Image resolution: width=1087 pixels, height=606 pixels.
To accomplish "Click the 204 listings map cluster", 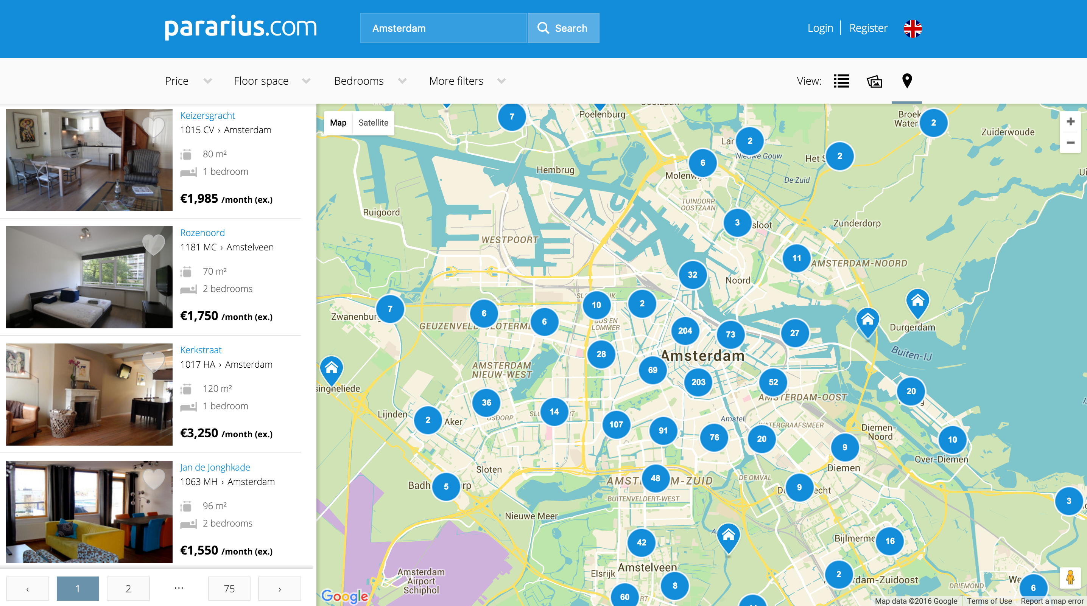I will [685, 331].
